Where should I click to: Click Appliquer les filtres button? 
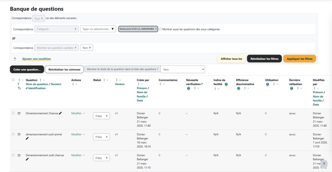click(300, 59)
